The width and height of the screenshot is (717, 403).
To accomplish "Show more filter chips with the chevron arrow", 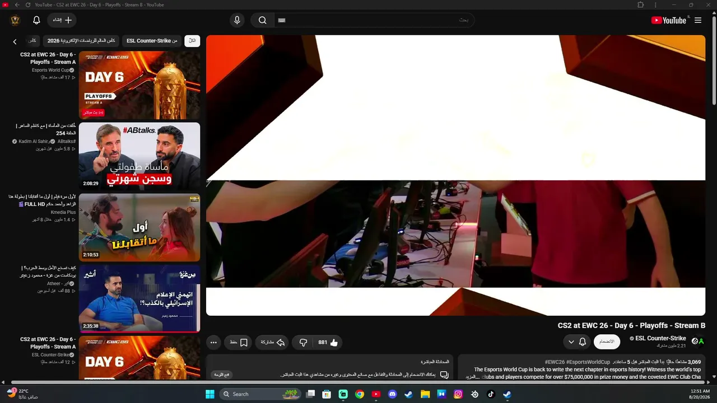I will tap(15, 41).
